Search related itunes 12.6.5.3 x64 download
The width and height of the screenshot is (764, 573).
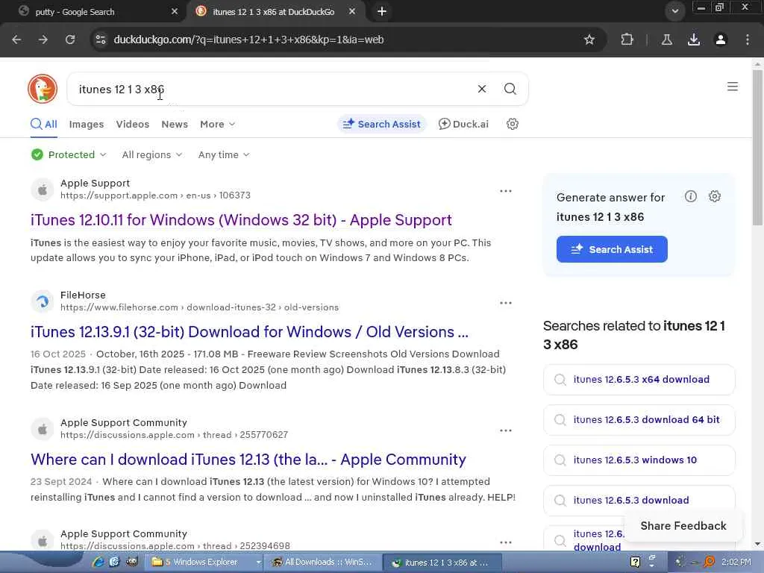(639, 380)
